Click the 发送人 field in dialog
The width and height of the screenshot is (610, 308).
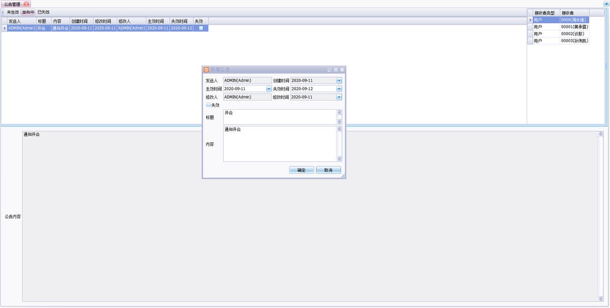(x=247, y=80)
